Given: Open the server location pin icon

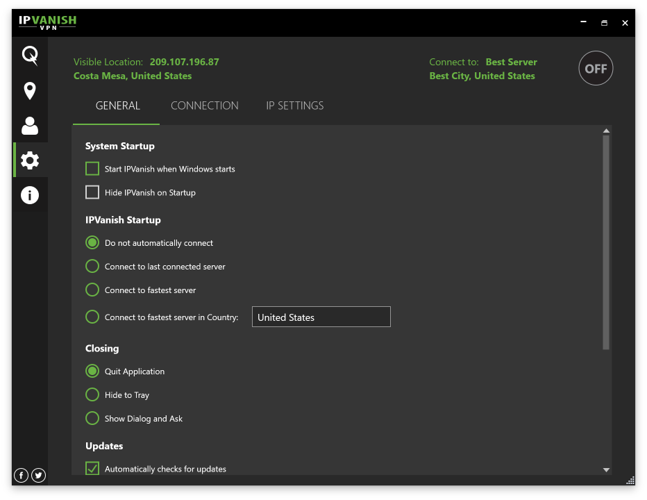Looking at the screenshot, I should click(30, 91).
